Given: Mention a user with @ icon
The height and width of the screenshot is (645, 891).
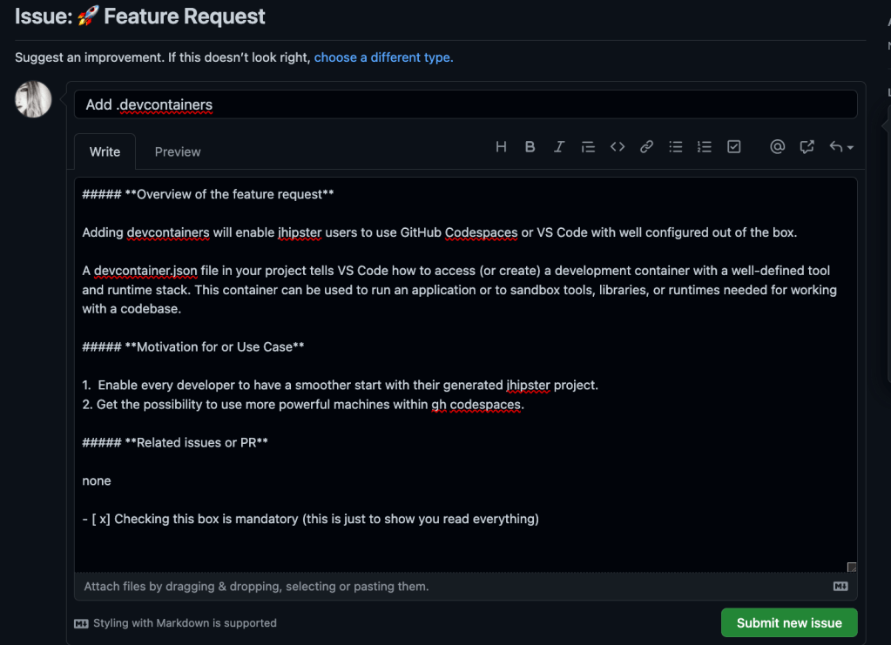Looking at the screenshot, I should tap(778, 147).
